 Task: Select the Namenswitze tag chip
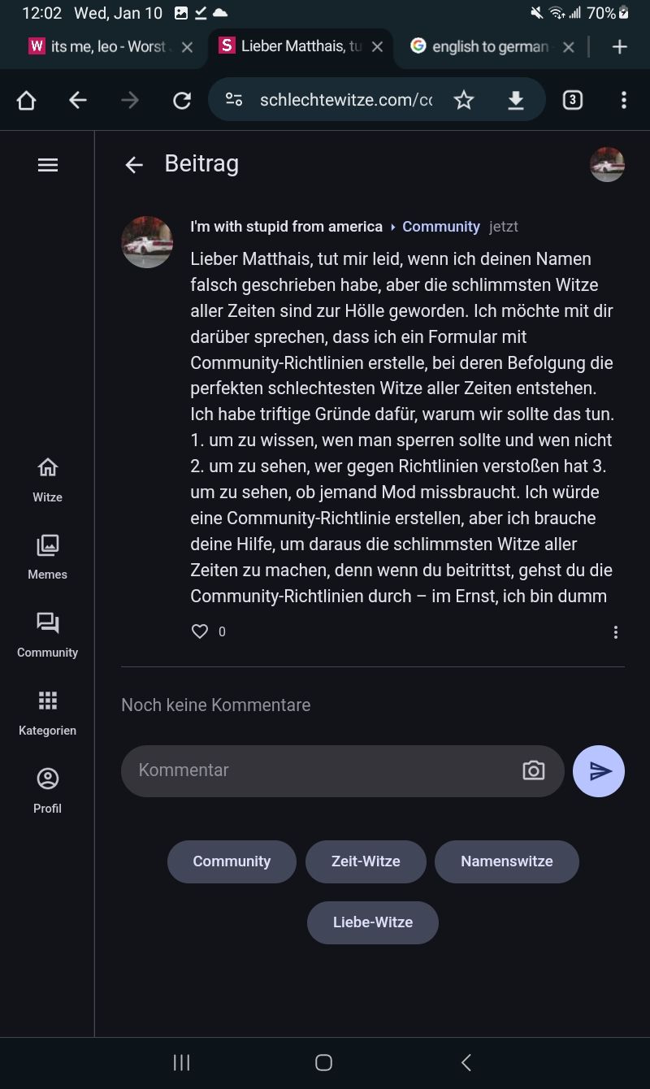pos(507,861)
